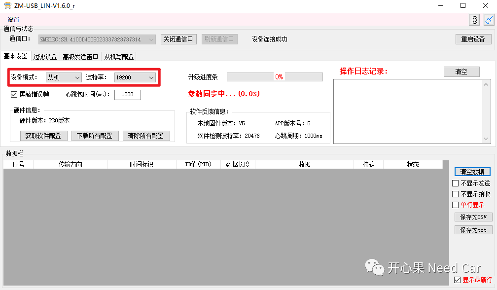The image size is (497, 290).
Task: Check the 不显示发送 option
Action: 455,182
